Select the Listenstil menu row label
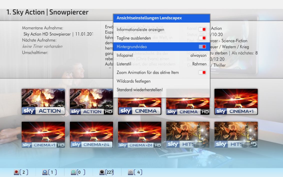 [x=124, y=64]
